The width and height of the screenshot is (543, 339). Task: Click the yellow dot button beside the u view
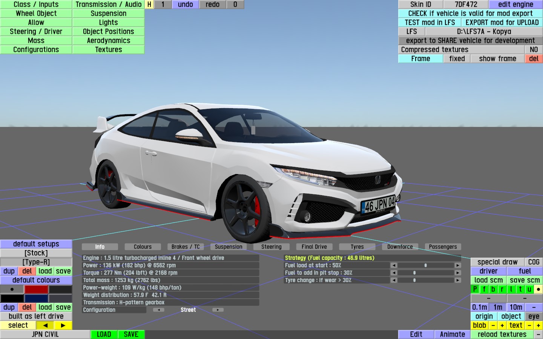coord(538,289)
